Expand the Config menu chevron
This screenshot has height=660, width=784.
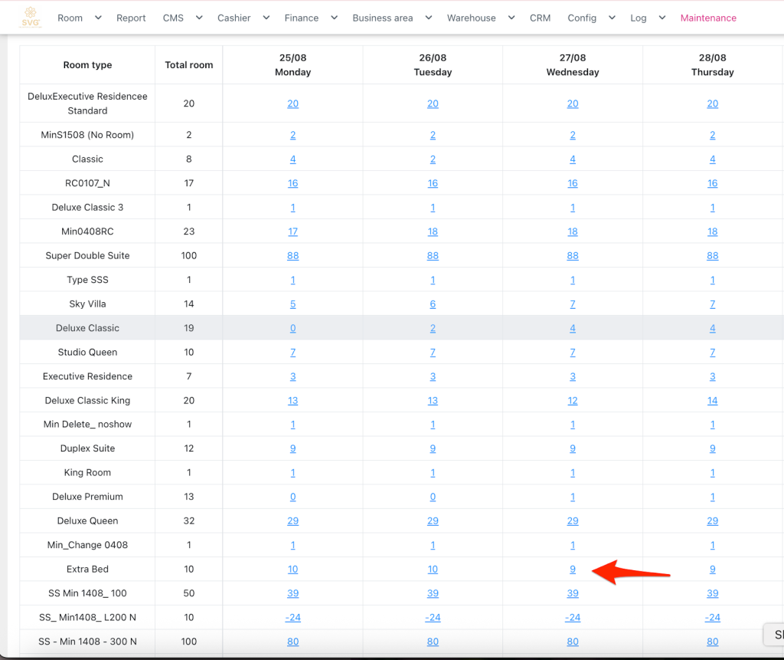coord(612,18)
